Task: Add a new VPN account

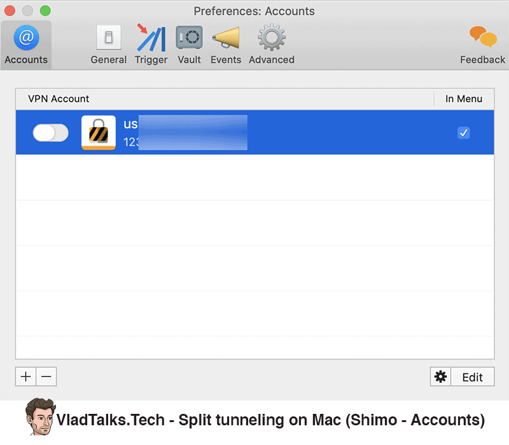Action: click(25, 376)
